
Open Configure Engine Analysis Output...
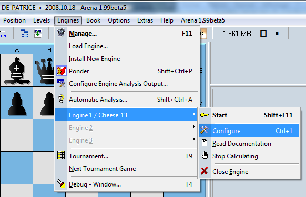127,84
